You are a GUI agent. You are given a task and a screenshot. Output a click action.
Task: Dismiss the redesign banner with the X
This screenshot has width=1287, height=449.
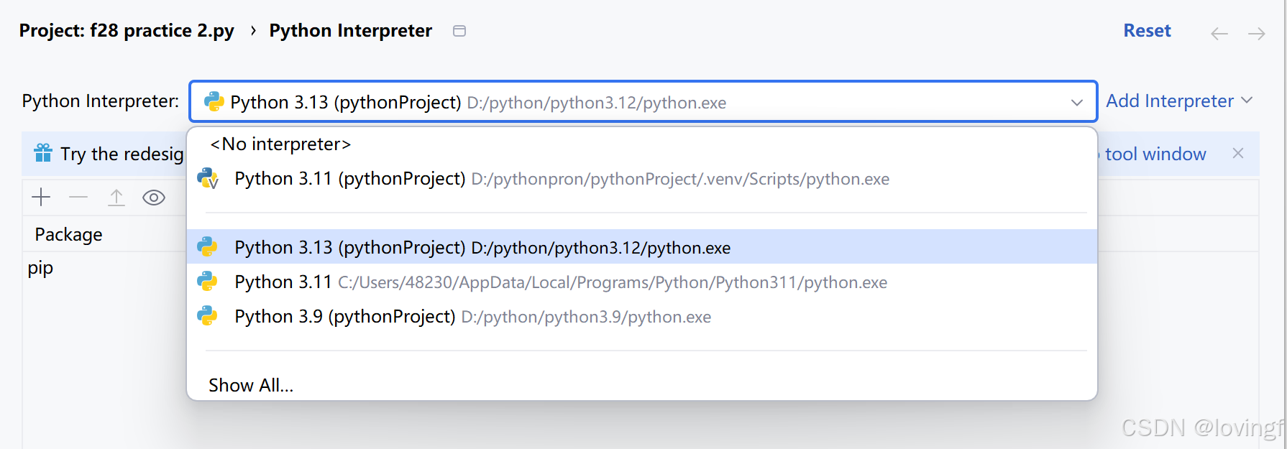tap(1238, 153)
